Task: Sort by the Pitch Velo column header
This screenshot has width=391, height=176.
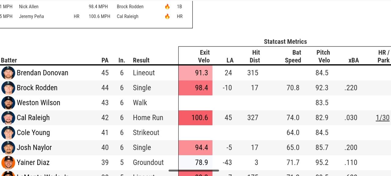Action: click(323, 56)
